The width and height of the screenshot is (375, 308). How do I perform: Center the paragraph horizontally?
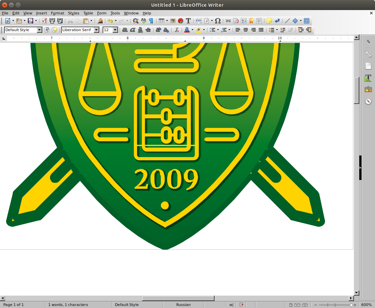coord(246,30)
